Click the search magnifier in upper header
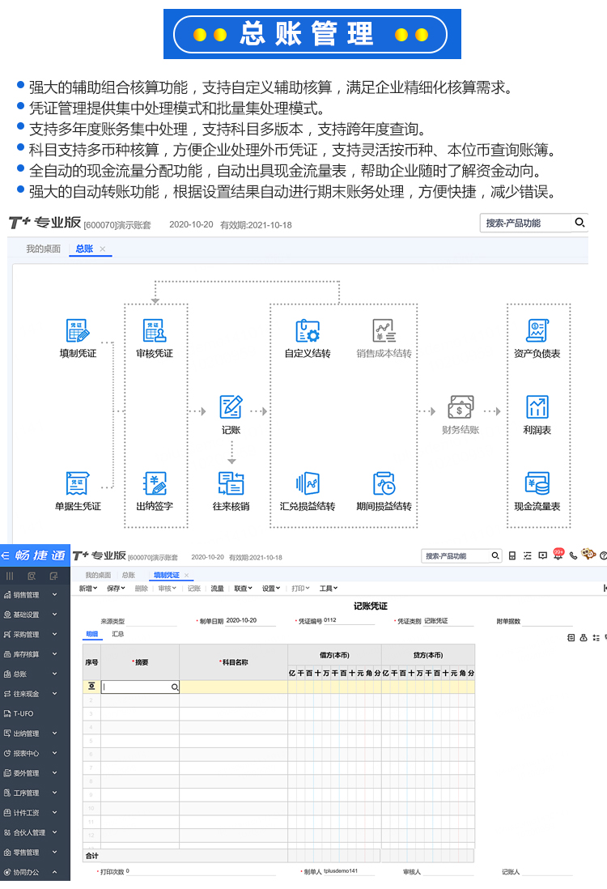The height and width of the screenshot is (889, 607). [579, 222]
